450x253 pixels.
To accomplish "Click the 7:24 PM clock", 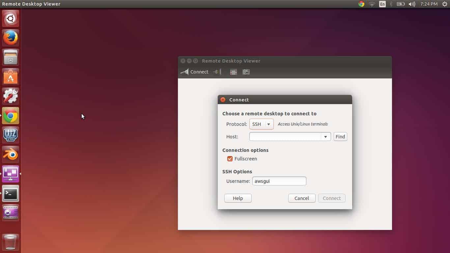I will 429,4.
